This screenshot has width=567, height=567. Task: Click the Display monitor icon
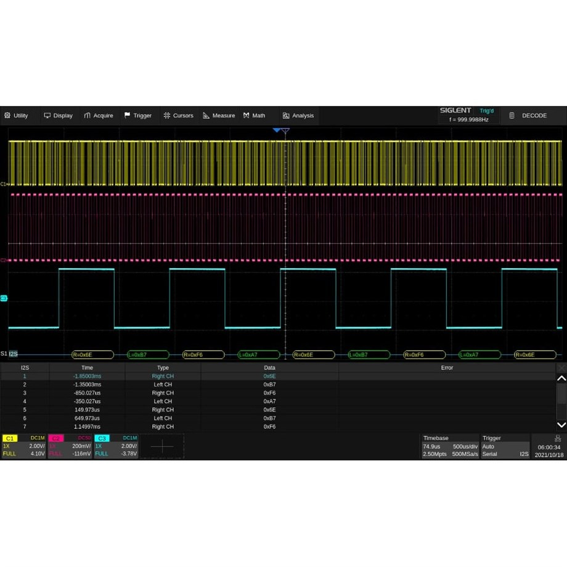tap(47, 115)
